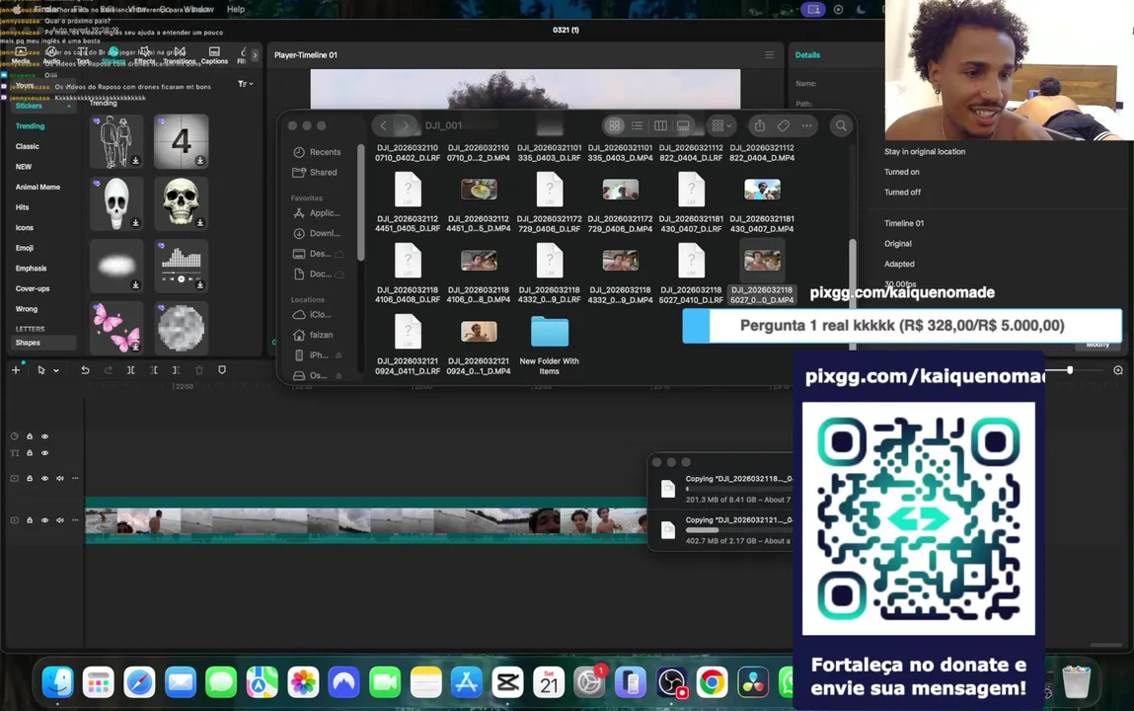This screenshot has width=1134, height=711.
Task: Open the Finder group-by dropdown
Action: (721, 125)
